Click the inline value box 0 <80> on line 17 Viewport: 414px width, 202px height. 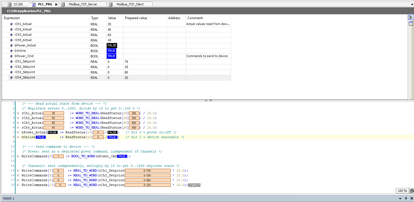[148, 180]
